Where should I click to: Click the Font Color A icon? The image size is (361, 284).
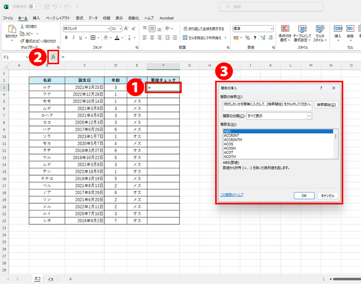[x=117, y=37]
